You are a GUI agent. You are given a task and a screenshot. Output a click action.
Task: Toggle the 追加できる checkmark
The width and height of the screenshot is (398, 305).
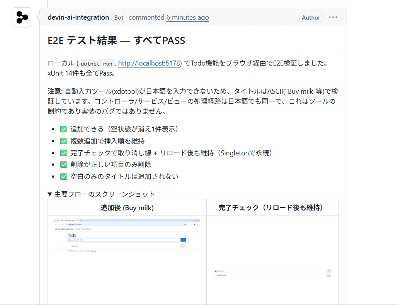click(x=64, y=129)
